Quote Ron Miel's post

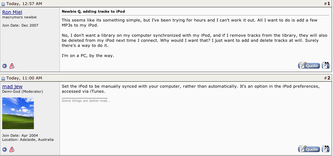[309, 66]
